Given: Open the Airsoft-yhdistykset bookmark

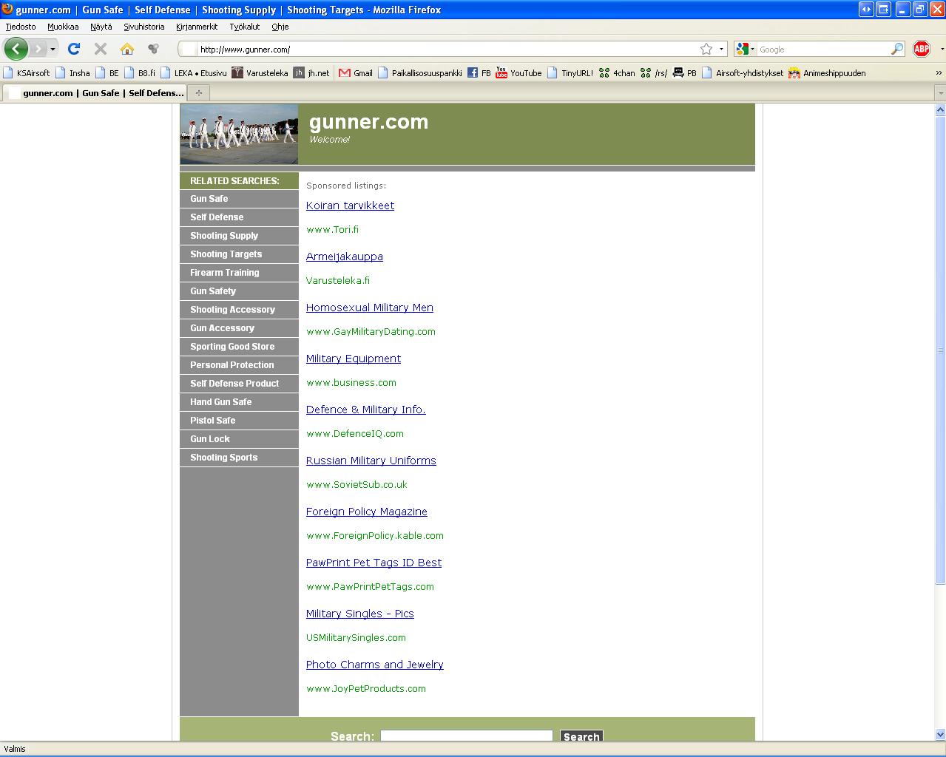Looking at the screenshot, I should coord(743,73).
